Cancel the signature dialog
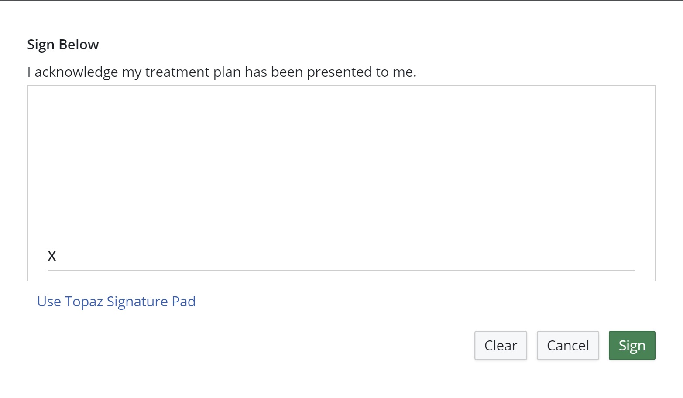The image size is (683, 398). click(x=567, y=345)
